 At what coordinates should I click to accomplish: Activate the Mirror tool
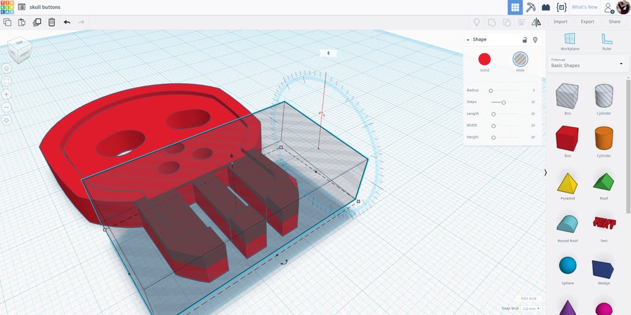[x=536, y=22]
